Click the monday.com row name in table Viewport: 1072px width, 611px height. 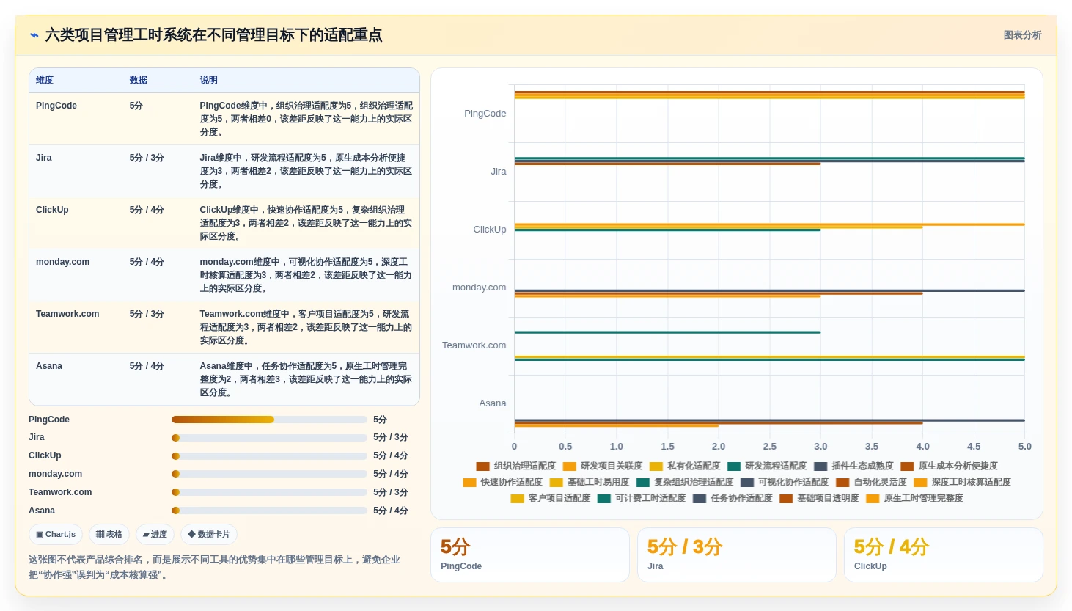pyautogui.click(x=62, y=262)
